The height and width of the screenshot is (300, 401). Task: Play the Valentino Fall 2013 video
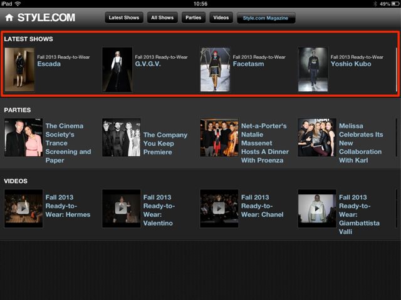(121, 208)
